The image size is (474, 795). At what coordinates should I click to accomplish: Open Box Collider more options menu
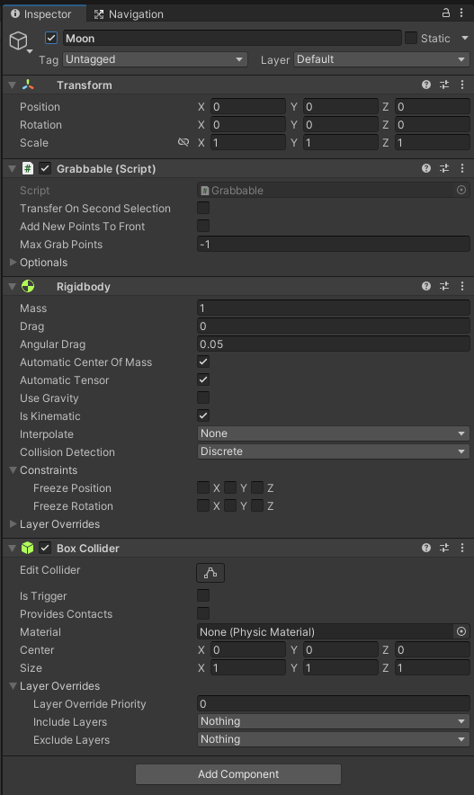461,548
